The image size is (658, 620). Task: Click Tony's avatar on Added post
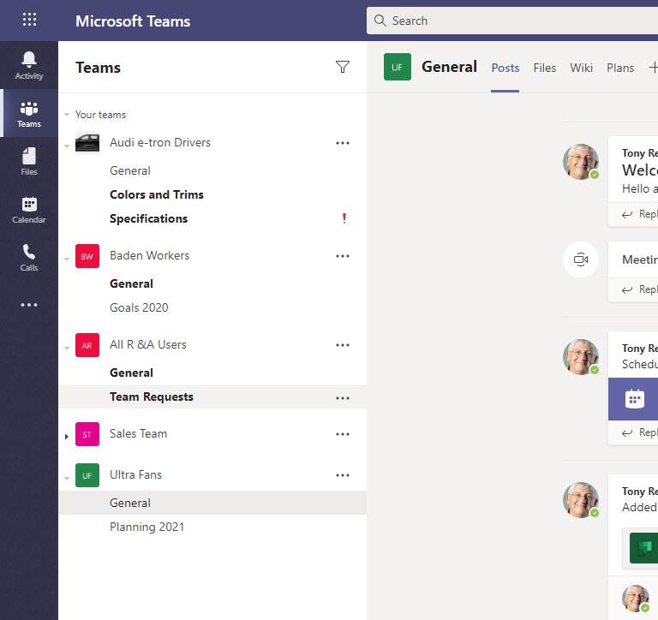[581, 500]
